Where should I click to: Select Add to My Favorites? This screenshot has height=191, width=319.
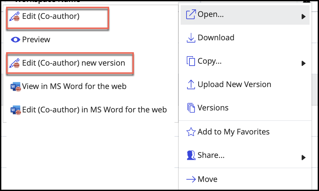pos(233,132)
